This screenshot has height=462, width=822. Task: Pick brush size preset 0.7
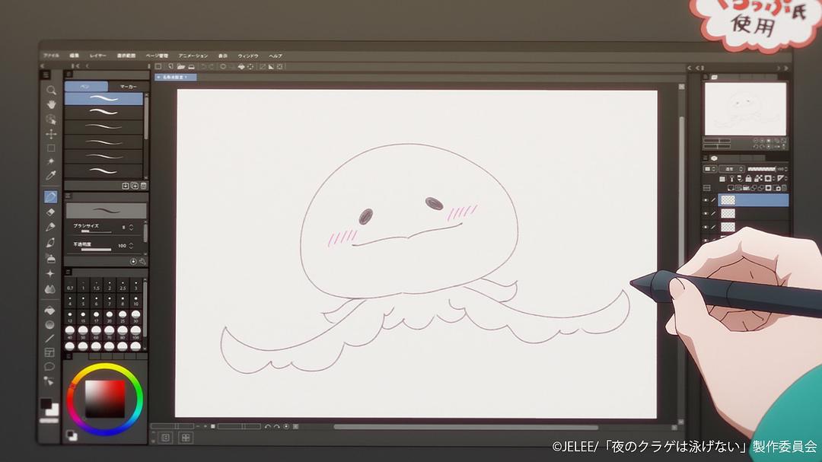point(70,286)
